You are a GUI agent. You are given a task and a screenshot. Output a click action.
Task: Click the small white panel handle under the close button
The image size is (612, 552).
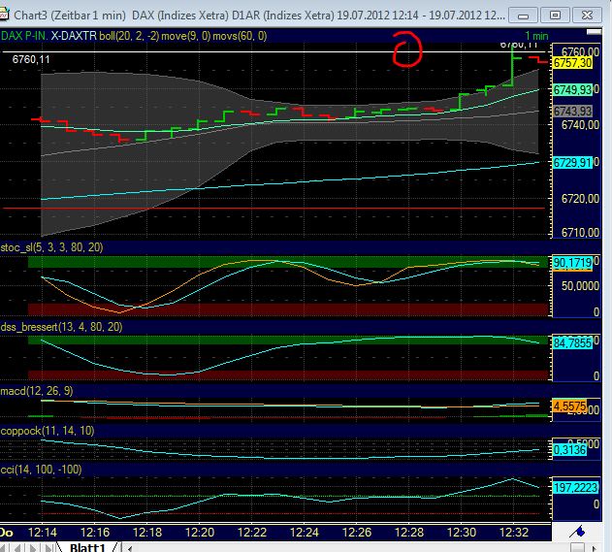(594, 32)
